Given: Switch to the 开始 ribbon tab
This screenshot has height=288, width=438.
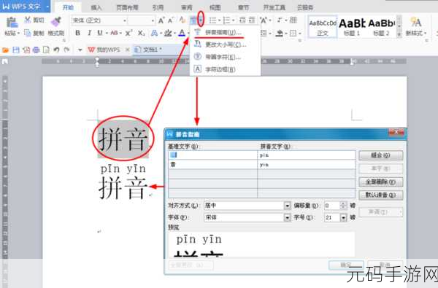Looking at the screenshot, I should click(68, 7).
